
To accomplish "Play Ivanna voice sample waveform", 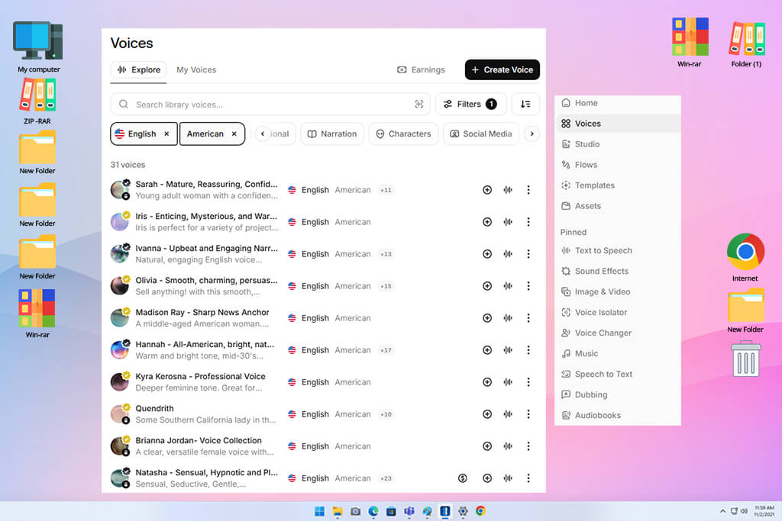I will [x=508, y=254].
